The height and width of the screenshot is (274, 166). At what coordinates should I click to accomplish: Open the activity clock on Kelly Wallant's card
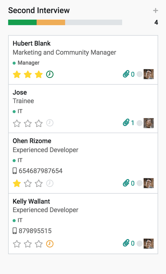(50, 244)
